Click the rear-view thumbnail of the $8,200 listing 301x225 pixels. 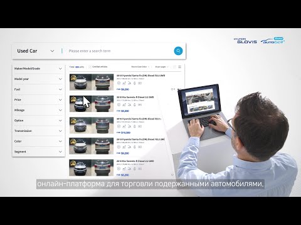coord(103,104)
